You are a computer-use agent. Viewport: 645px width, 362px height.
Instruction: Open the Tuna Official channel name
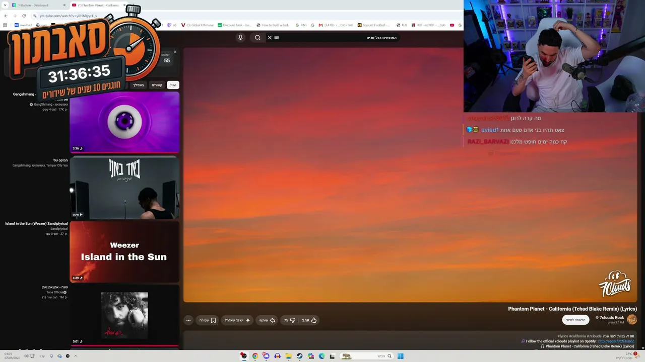tap(55, 292)
